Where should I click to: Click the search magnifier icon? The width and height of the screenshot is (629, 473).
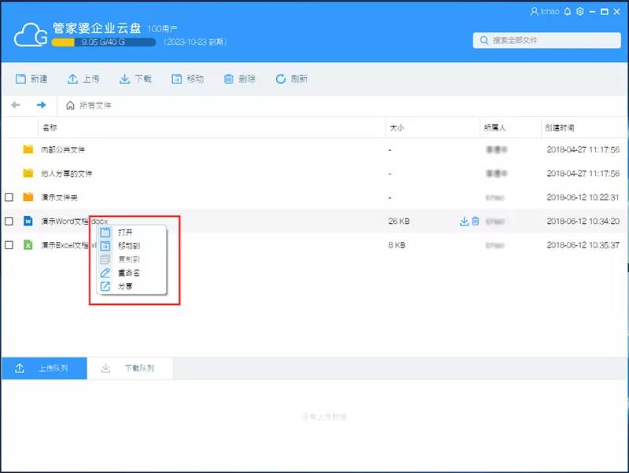click(x=484, y=41)
